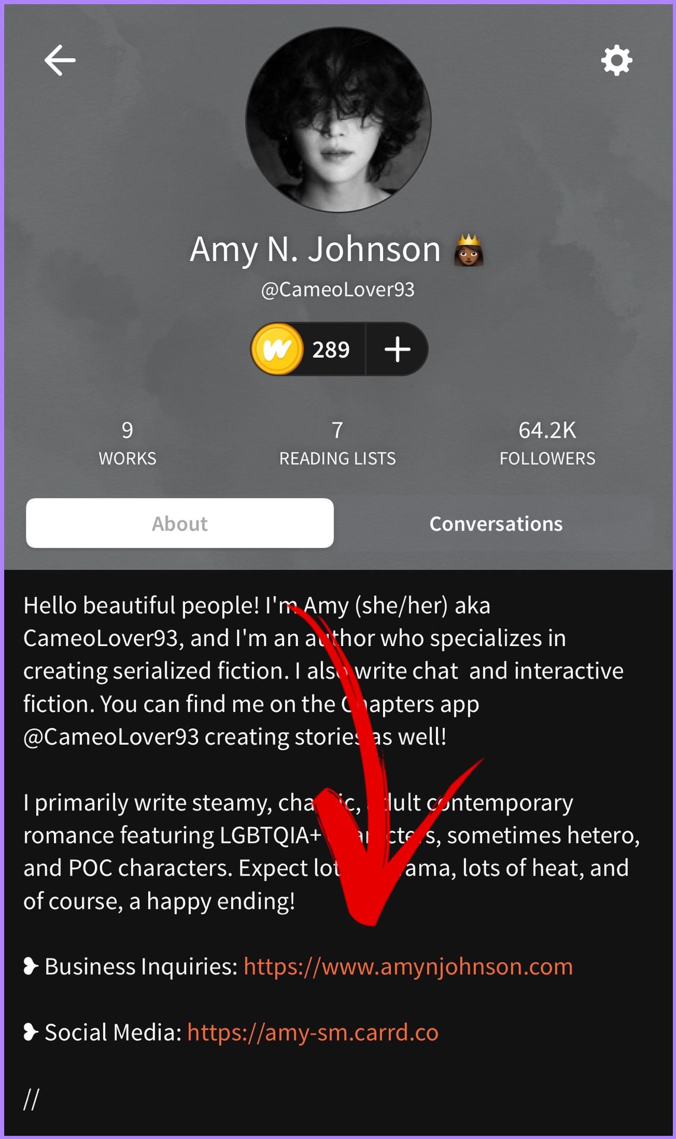Image resolution: width=676 pixels, height=1139 pixels.
Task: Open the amynjohnson.com business link
Action: (x=409, y=967)
